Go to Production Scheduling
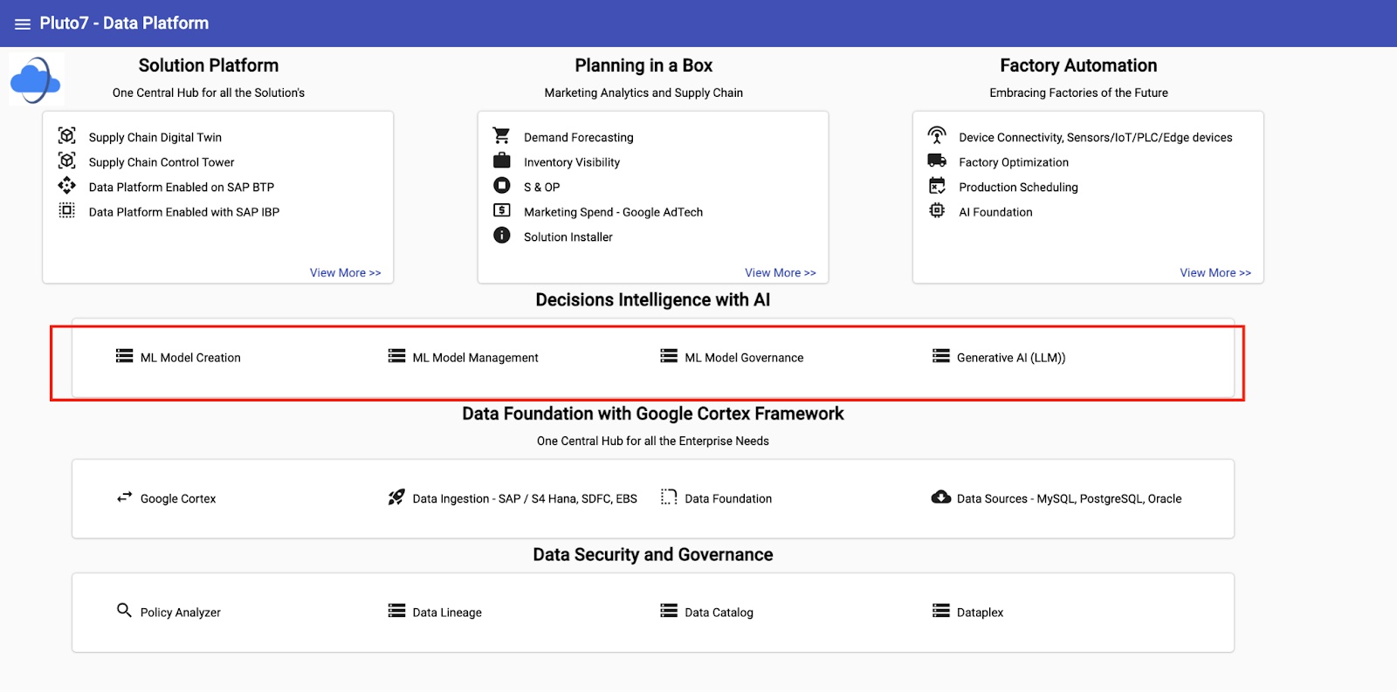This screenshot has height=692, width=1397. 1018,188
